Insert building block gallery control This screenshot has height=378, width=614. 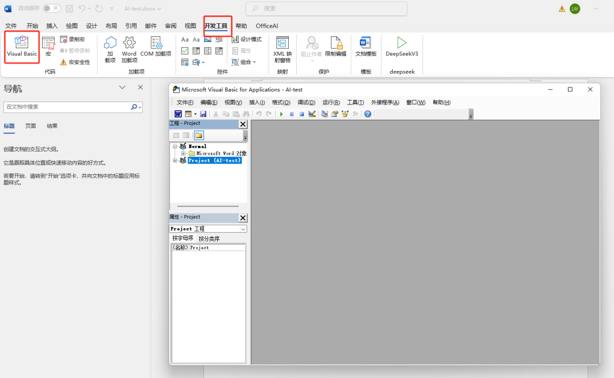click(x=219, y=40)
